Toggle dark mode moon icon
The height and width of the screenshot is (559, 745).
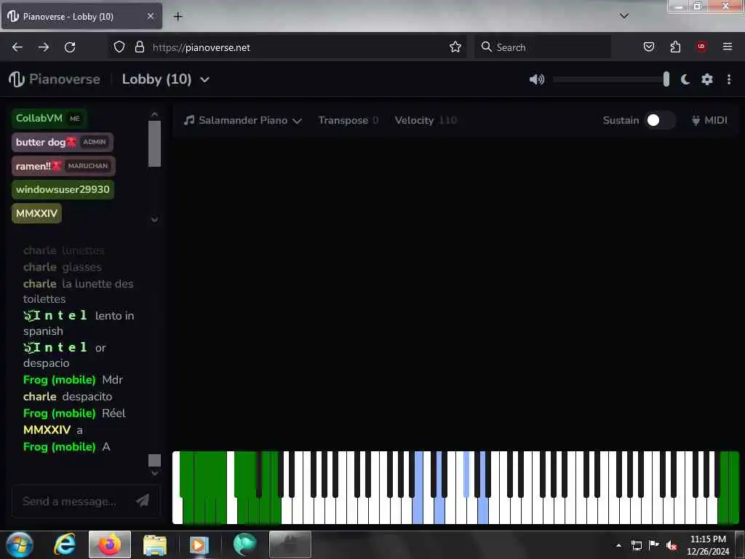tap(685, 79)
